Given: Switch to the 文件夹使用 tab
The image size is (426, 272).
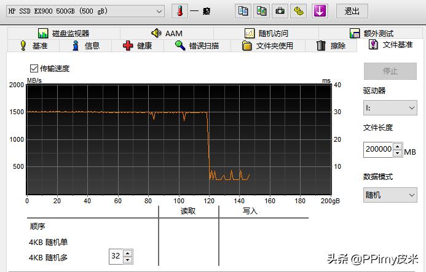Looking at the screenshot, I should tap(268, 45).
